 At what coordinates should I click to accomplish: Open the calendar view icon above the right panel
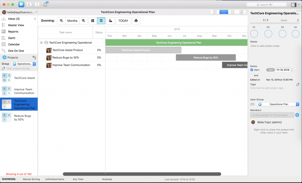pos(232,12)
